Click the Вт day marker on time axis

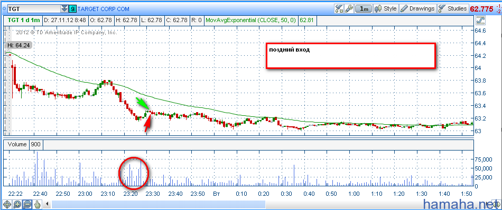point(217,194)
